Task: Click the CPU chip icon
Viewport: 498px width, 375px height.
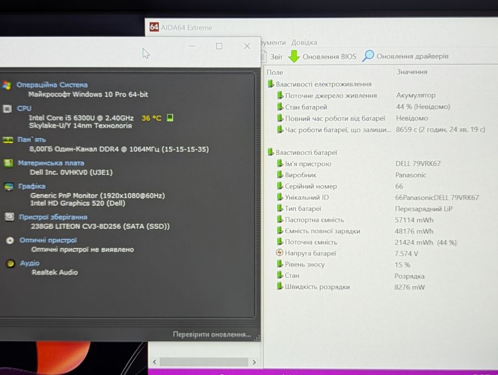Action: tap(7, 109)
